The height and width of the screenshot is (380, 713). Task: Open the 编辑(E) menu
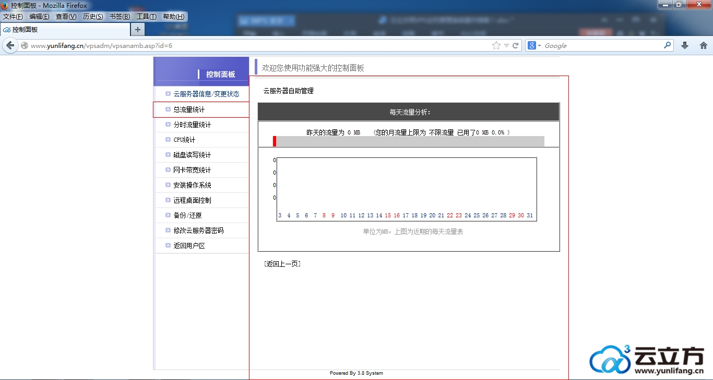pyautogui.click(x=39, y=17)
